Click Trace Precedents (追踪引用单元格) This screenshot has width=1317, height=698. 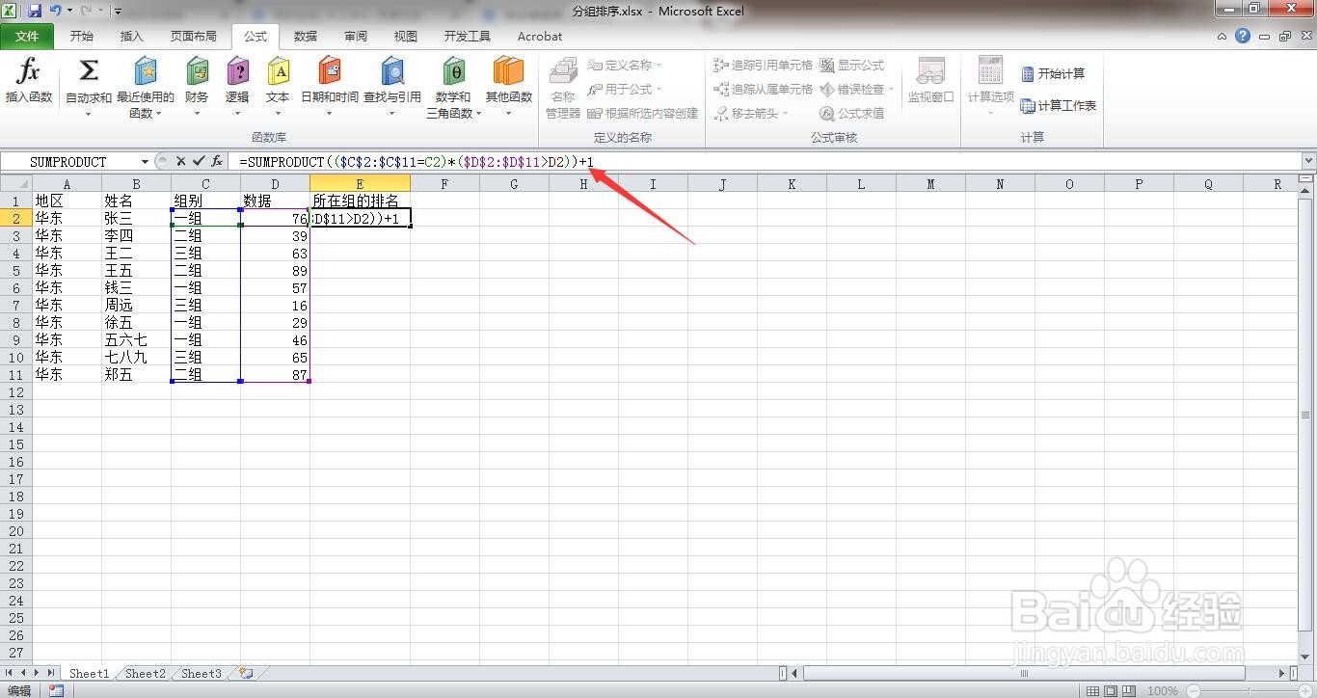[763, 66]
